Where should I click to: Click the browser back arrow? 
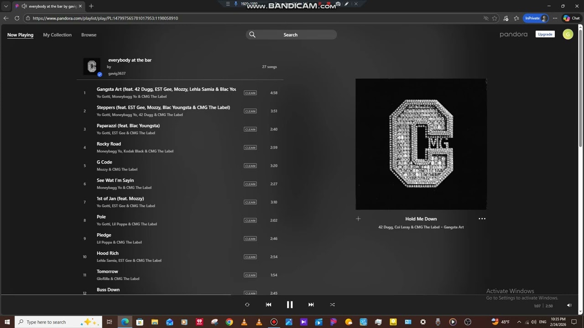tap(6, 18)
